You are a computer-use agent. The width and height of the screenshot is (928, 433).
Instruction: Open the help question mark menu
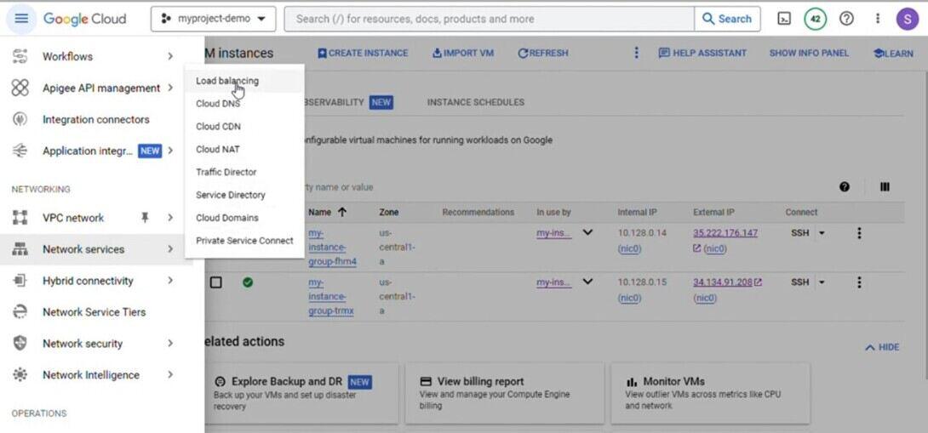pos(846,19)
